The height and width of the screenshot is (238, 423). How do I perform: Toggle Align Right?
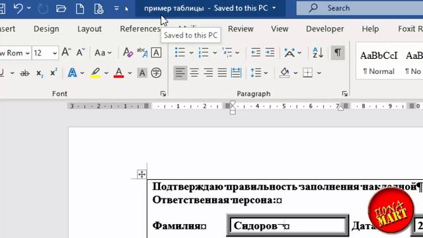point(208,73)
